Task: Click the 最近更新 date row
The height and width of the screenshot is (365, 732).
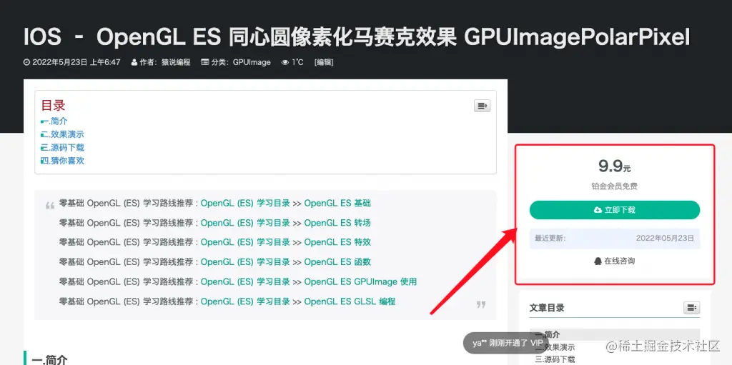Action: point(614,239)
